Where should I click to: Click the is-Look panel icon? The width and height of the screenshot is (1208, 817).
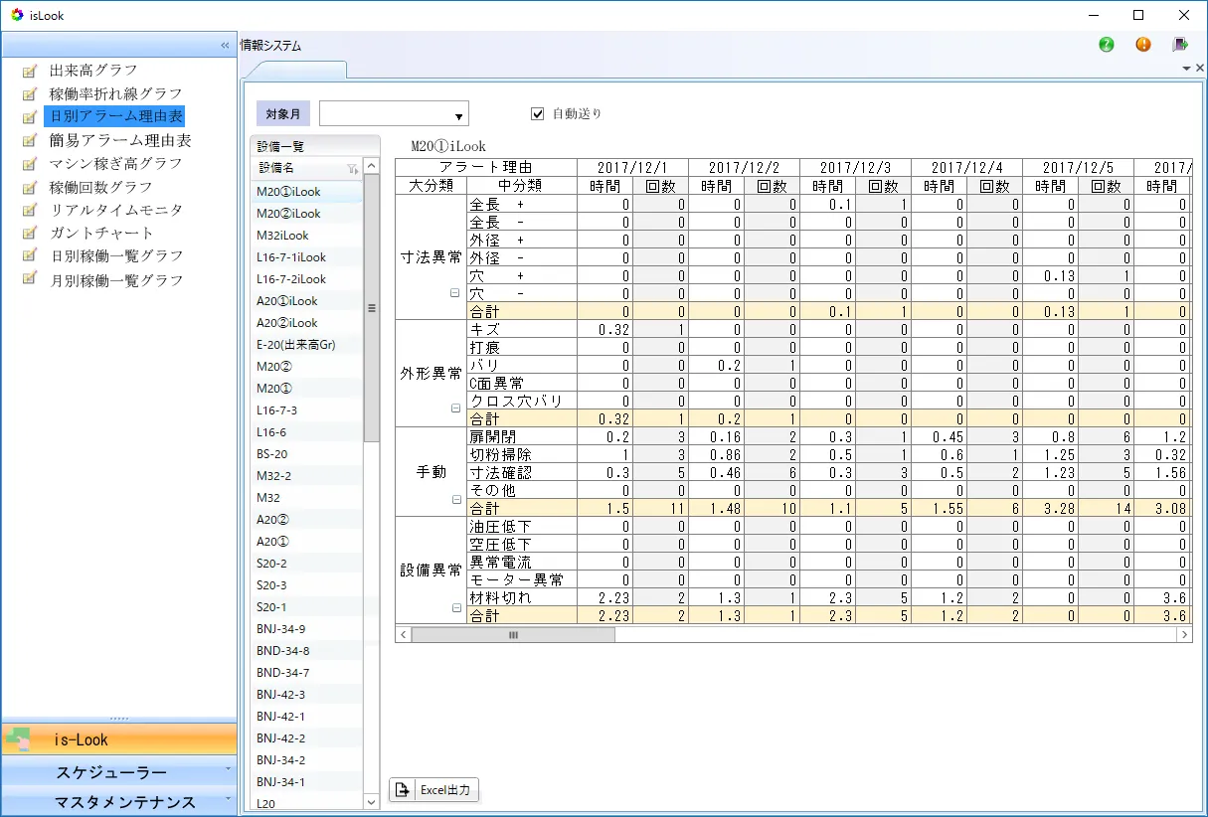[18, 739]
